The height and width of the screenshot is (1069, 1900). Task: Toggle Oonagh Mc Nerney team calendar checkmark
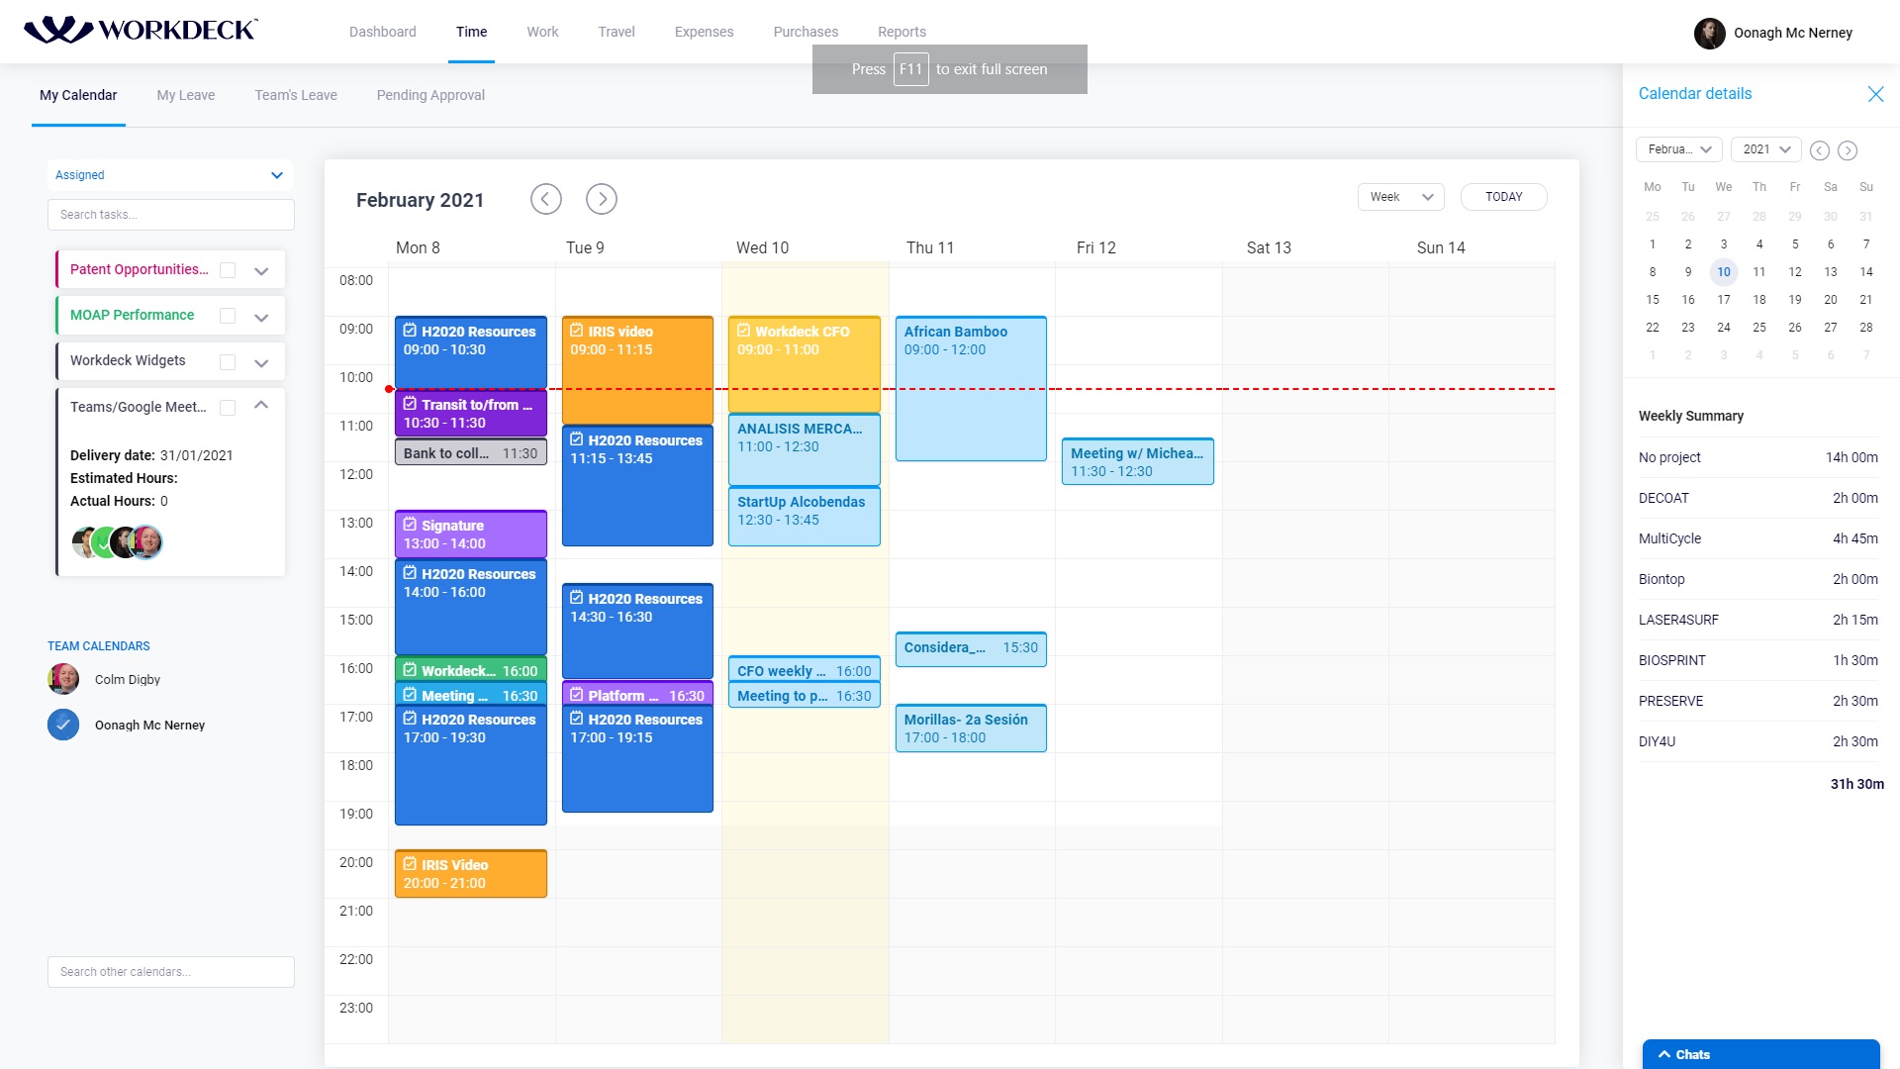tap(63, 725)
